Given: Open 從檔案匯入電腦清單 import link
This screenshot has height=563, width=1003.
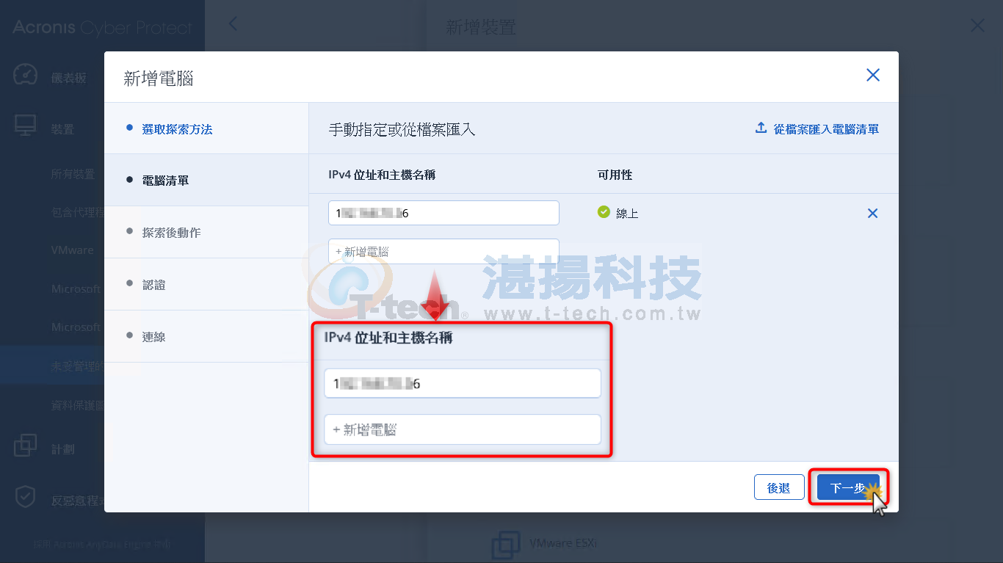Looking at the screenshot, I should click(x=826, y=128).
